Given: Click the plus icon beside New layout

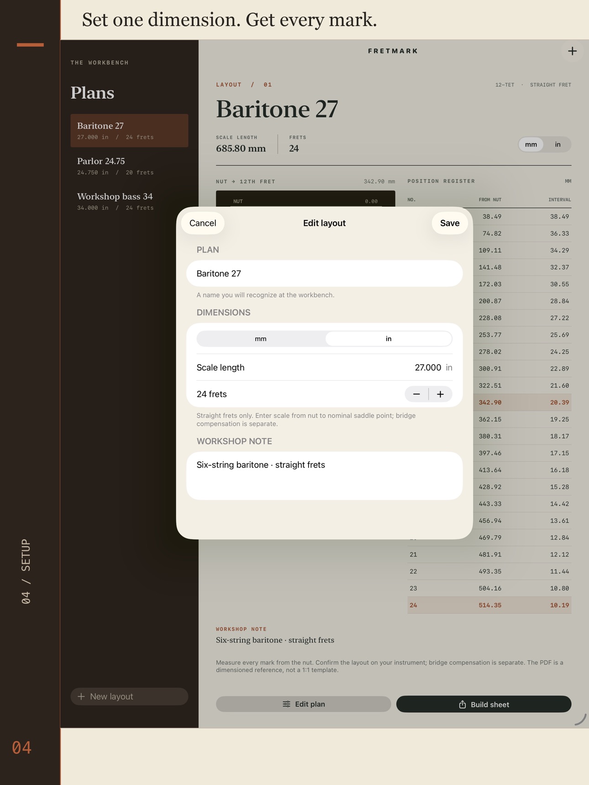Looking at the screenshot, I should [x=81, y=696].
